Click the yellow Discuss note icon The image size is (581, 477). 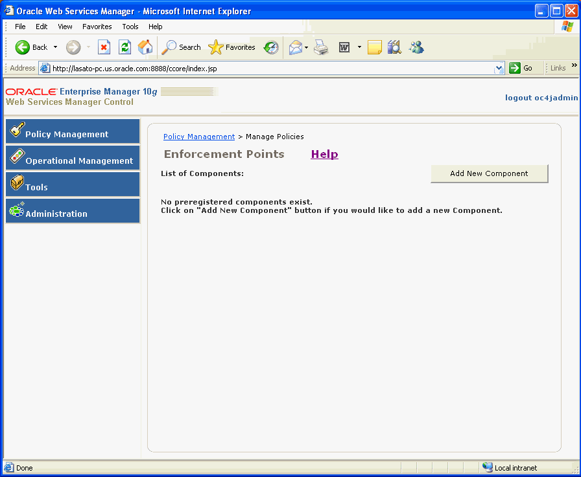tap(375, 47)
